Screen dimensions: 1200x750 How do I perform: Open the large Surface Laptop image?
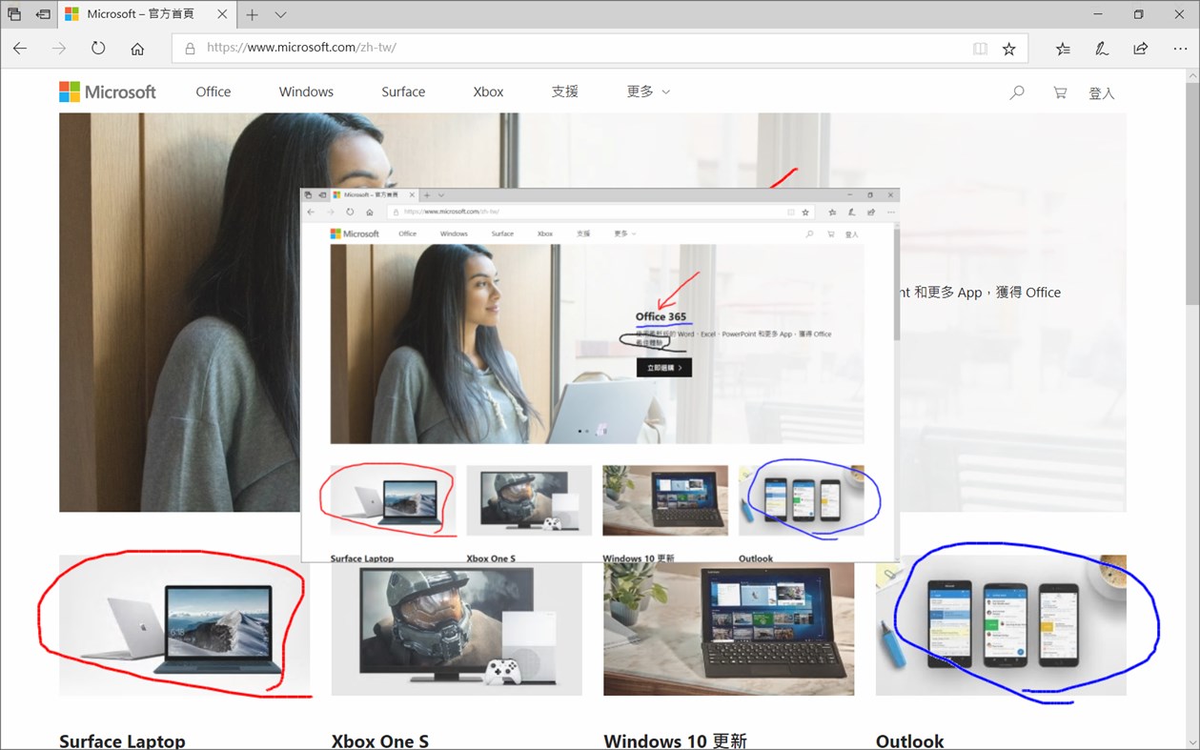[184, 625]
